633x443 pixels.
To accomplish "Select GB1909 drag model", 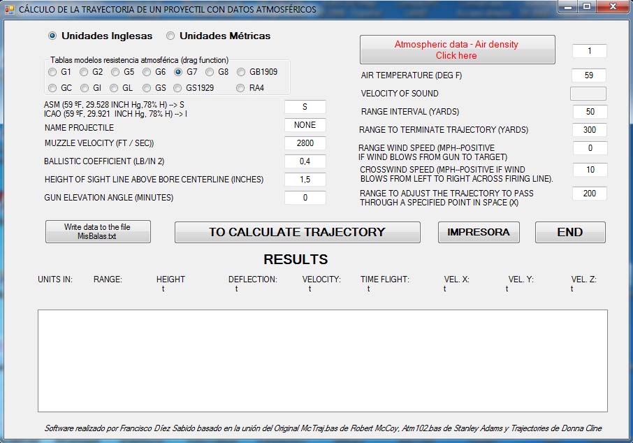I will [x=242, y=72].
